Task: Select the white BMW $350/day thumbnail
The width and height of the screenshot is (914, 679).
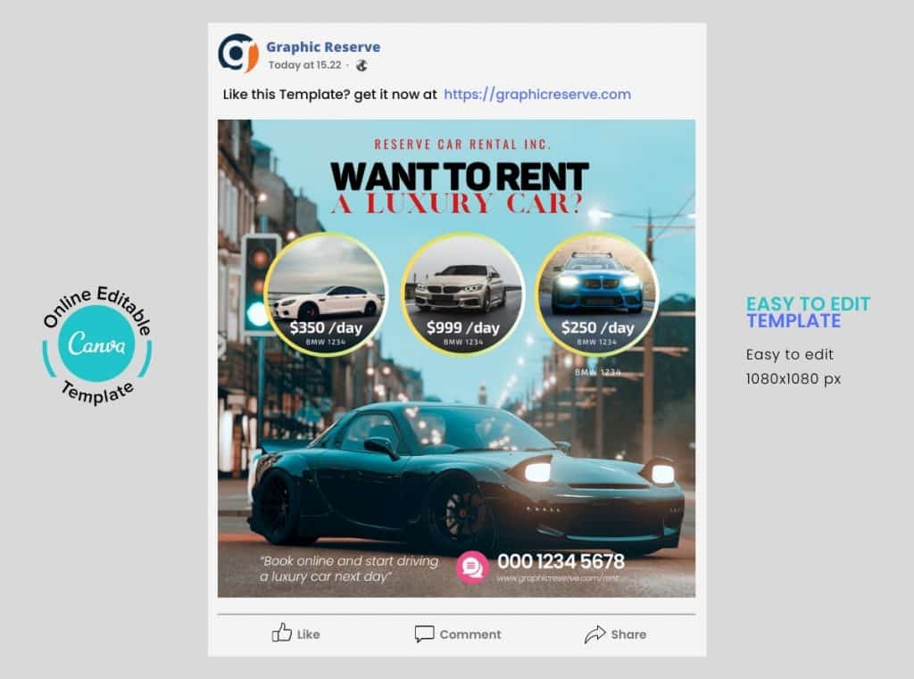Action: 327,294
